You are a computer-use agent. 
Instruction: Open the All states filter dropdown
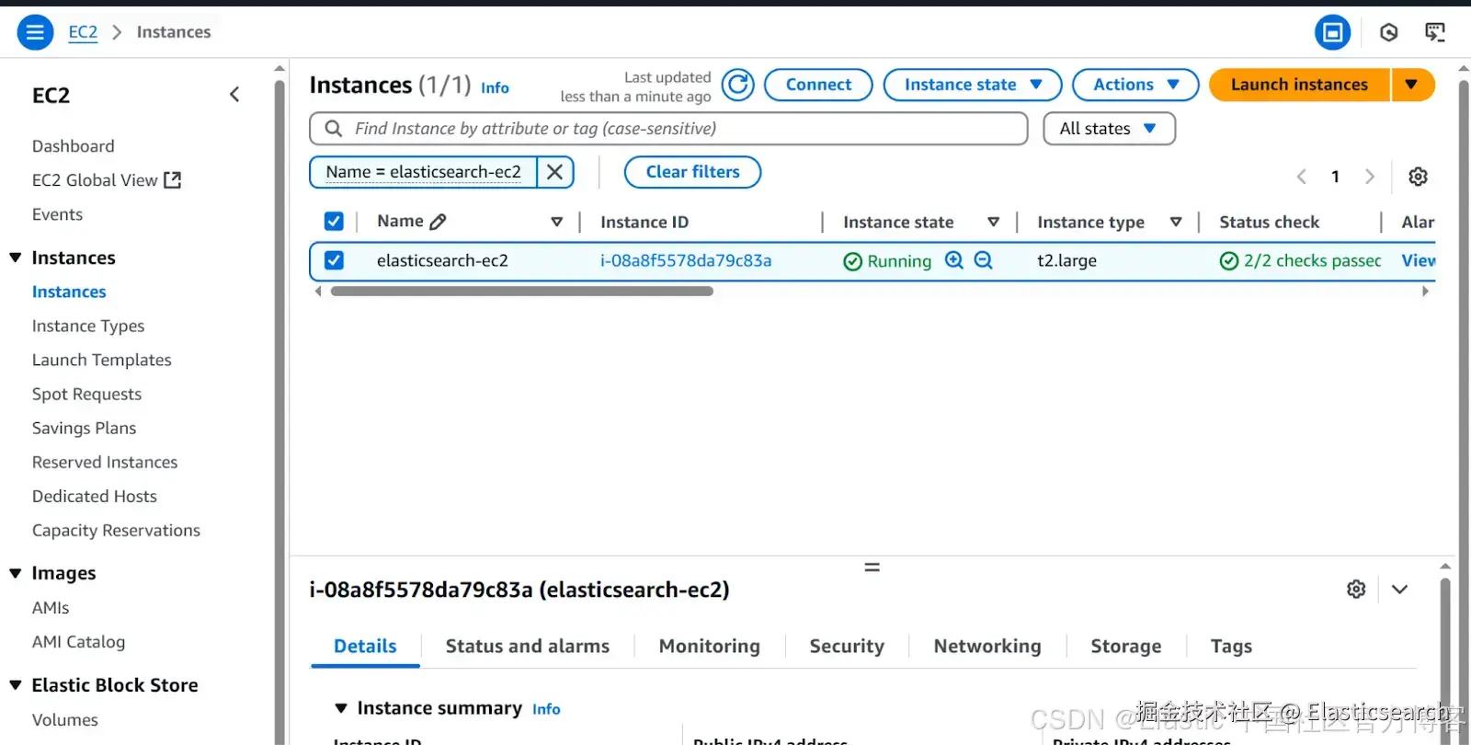pyautogui.click(x=1109, y=129)
